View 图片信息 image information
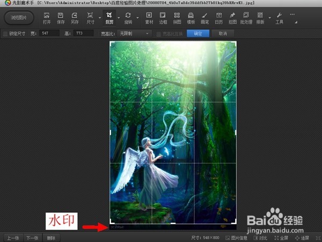Viewport: 322px width, 242px height. [236, 238]
